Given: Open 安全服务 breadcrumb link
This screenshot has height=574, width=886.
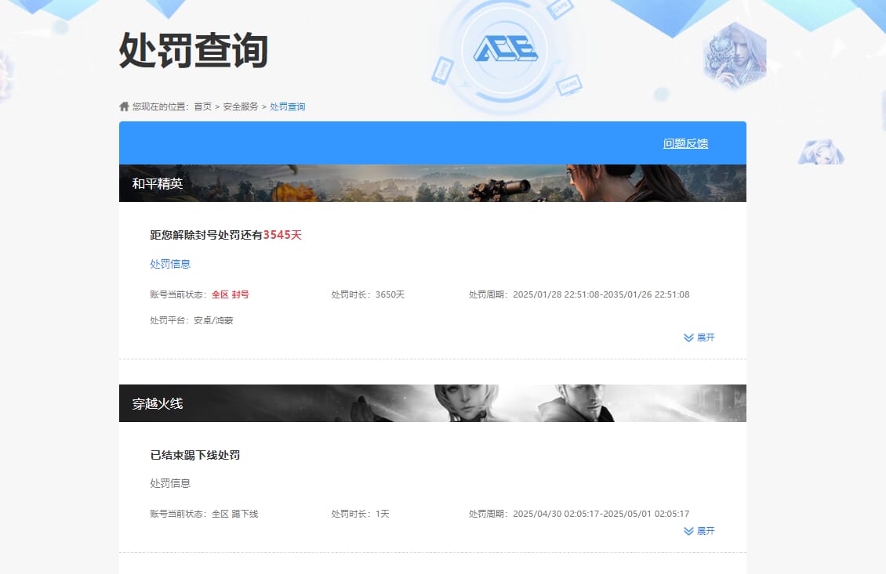Looking at the screenshot, I should pos(241,106).
